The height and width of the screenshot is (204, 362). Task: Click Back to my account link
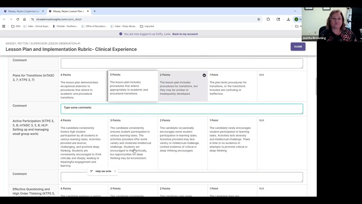click(185, 34)
